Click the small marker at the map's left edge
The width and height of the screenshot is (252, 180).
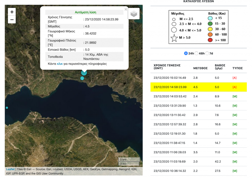[7, 108]
